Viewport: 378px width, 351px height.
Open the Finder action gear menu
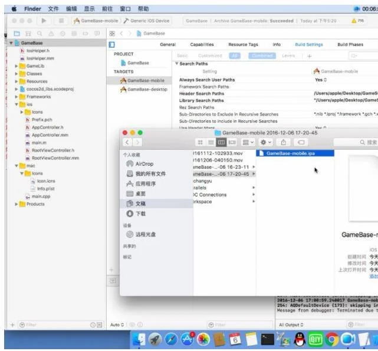266,142
